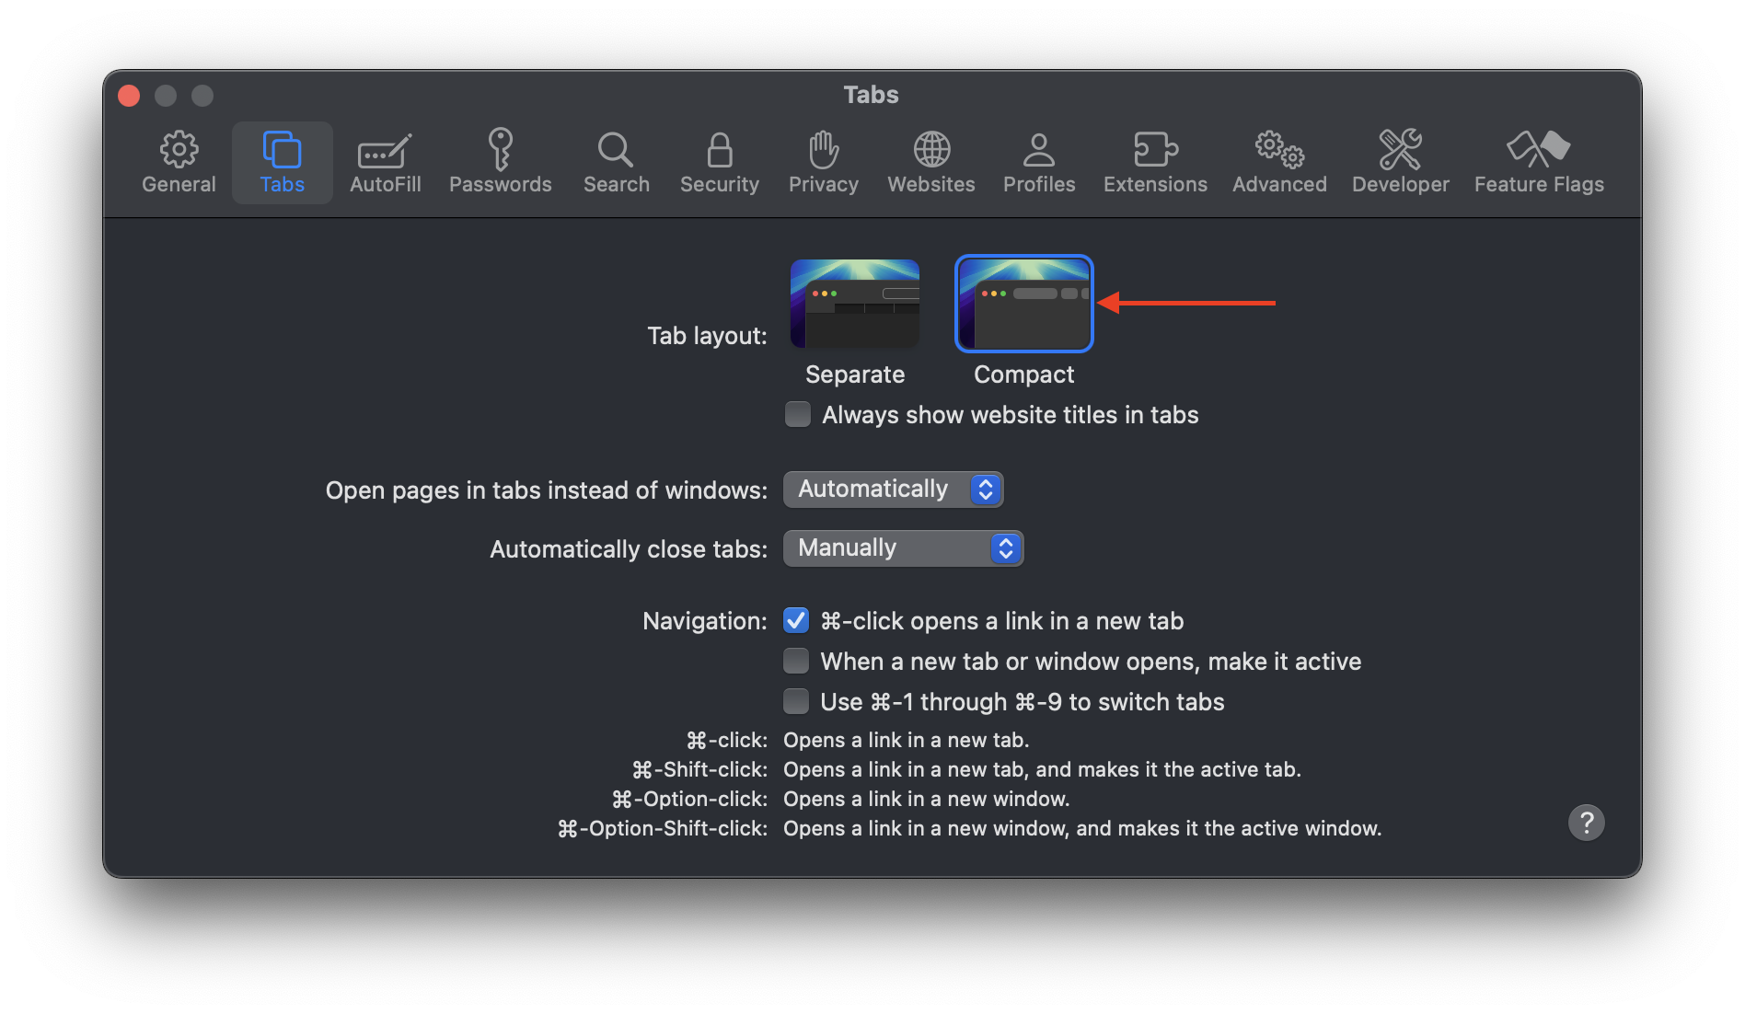Open the Privacy hand pane

[x=823, y=162]
